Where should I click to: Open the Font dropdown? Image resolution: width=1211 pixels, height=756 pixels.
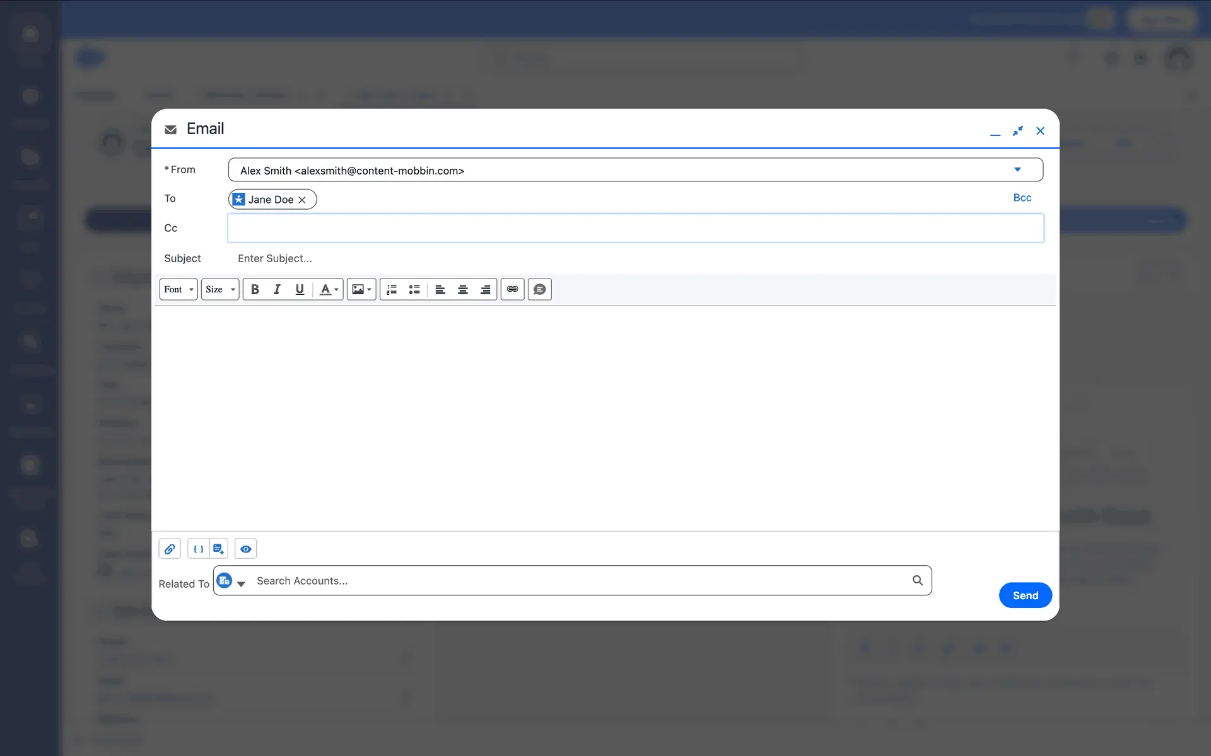[x=178, y=289]
